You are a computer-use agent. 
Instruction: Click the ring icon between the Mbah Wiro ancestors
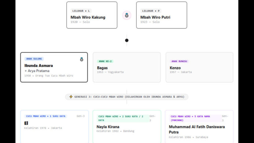pos(127,15)
